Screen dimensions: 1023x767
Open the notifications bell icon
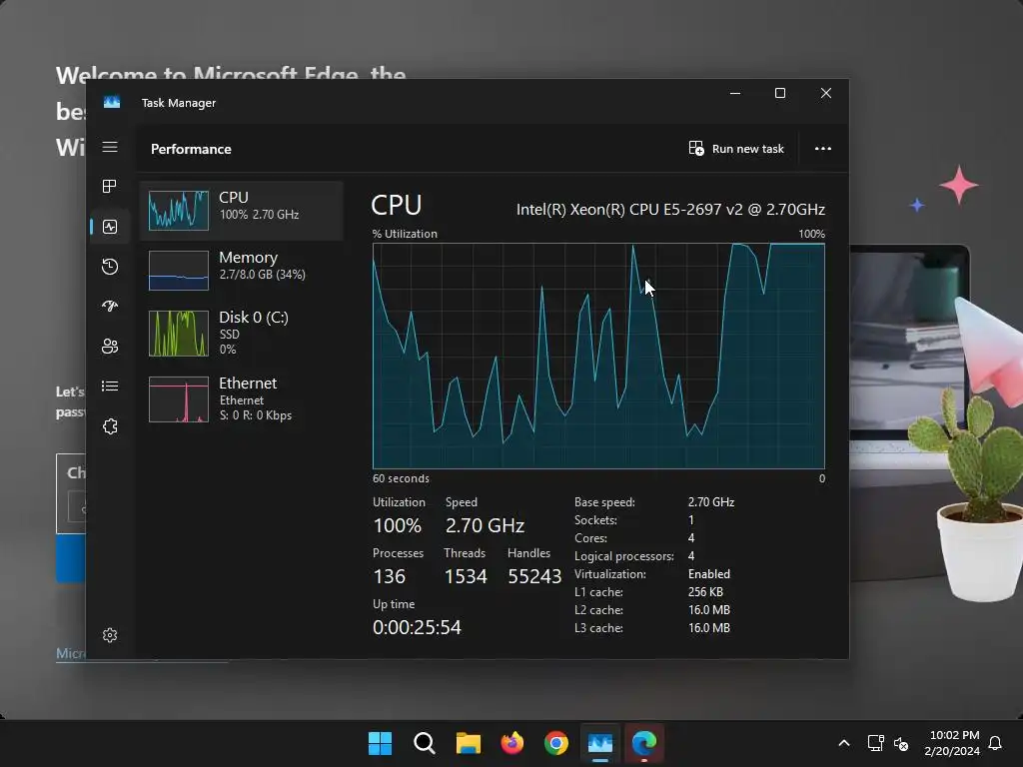click(x=995, y=743)
